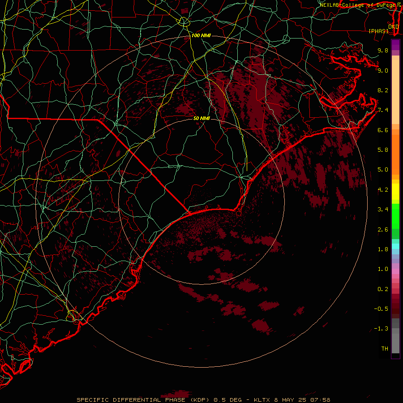Viewport: 403px width, 403px height.
Task: Click the 8.2 value on the color scale
Action: click(x=383, y=90)
